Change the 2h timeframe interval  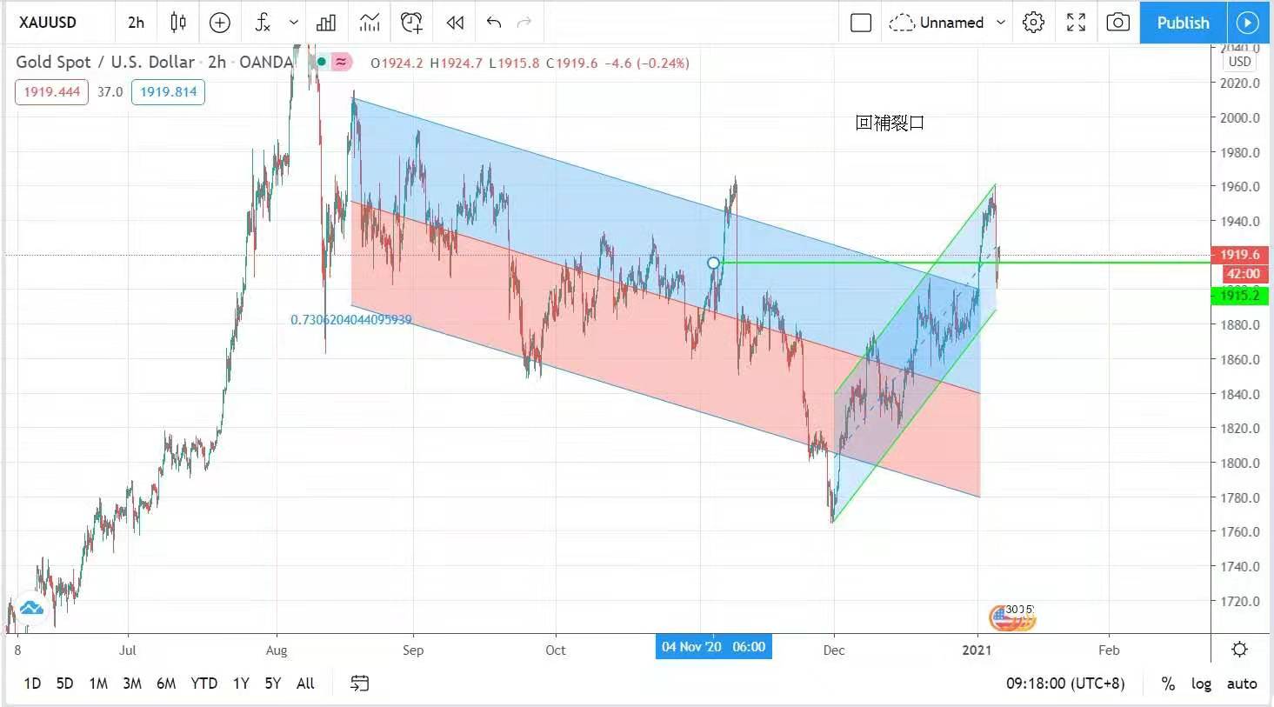[x=136, y=23]
